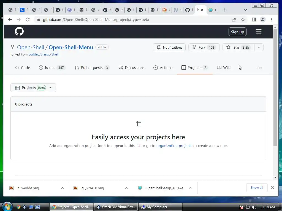Screen dimensions: 282x211
Task: Go to the Issues tab
Action: coord(52,68)
